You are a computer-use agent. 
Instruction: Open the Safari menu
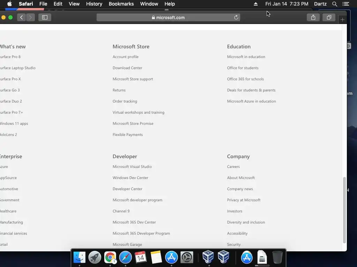click(26, 4)
